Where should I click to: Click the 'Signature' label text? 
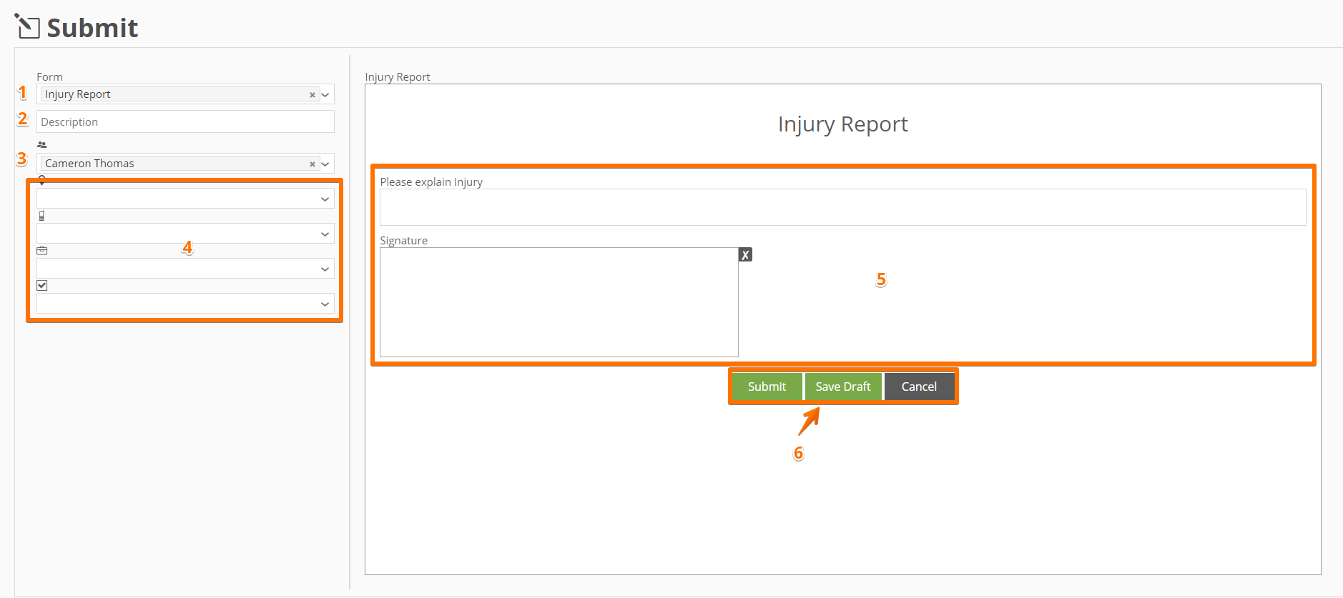(x=404, y=241)
